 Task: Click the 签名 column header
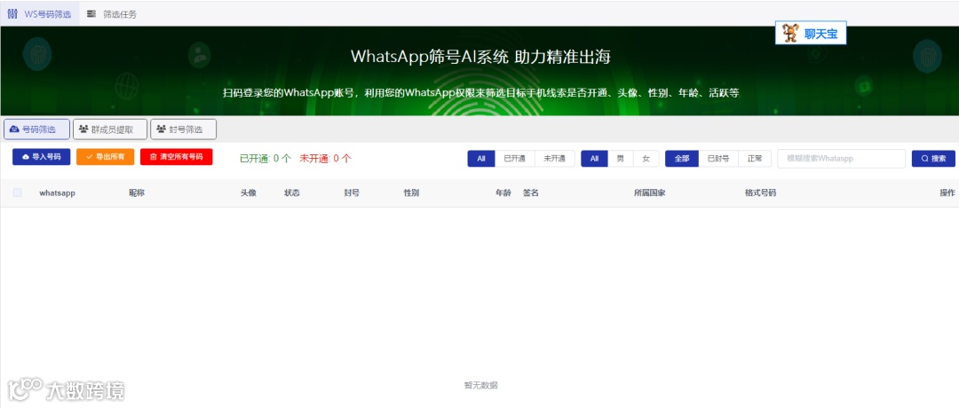point(531,193)
